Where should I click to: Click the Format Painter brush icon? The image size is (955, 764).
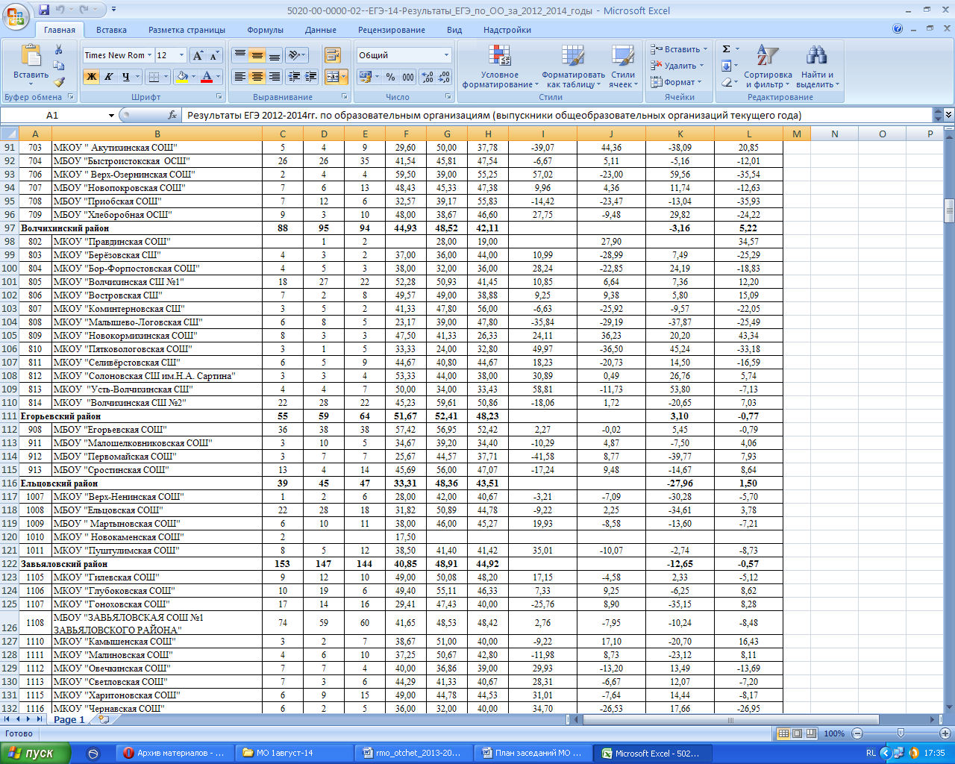[x=59, y=82]
